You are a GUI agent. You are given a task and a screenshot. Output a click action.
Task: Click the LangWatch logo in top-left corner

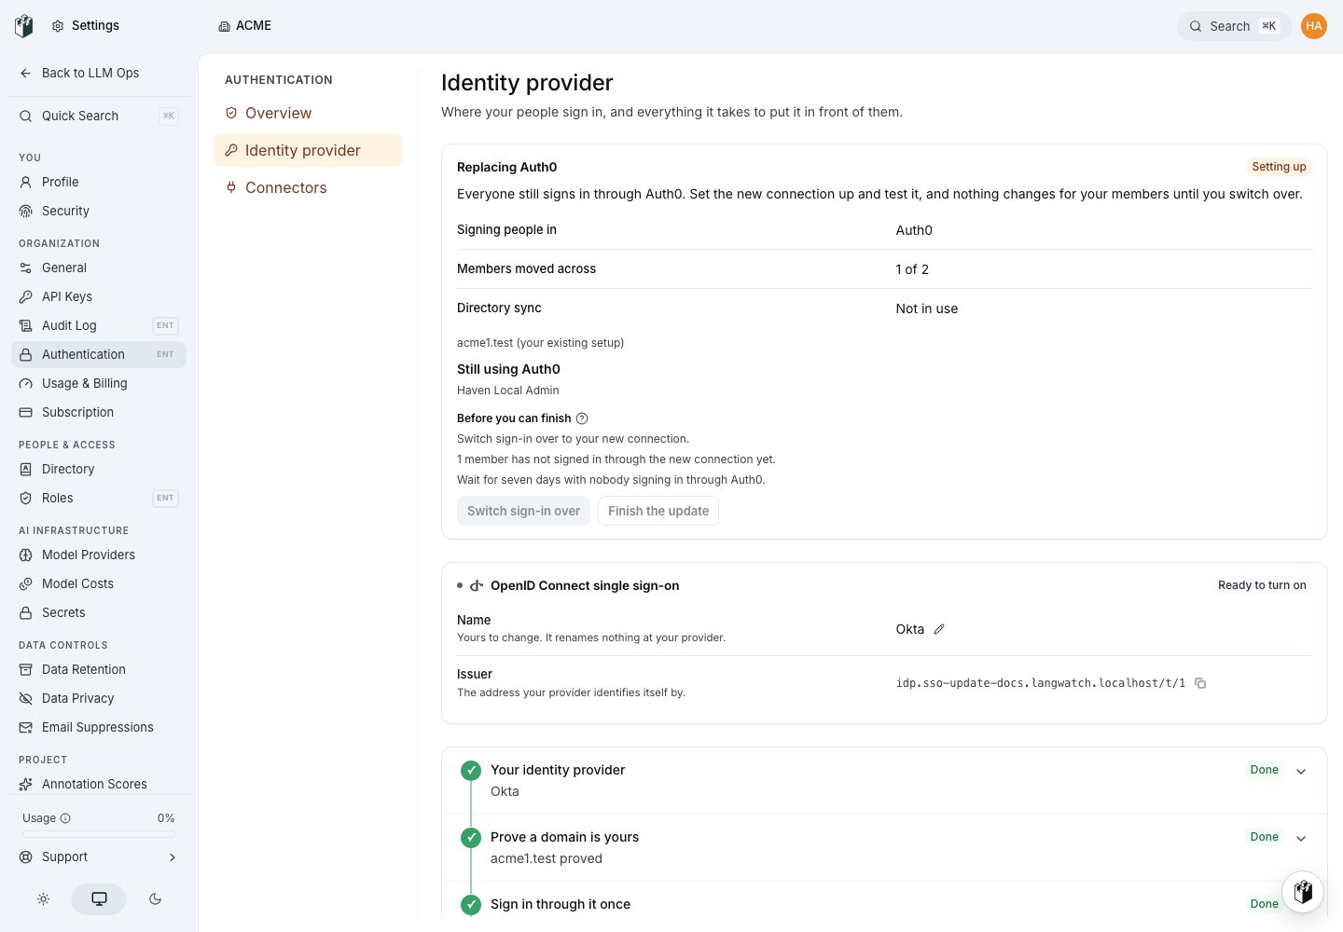click(24, 26)
